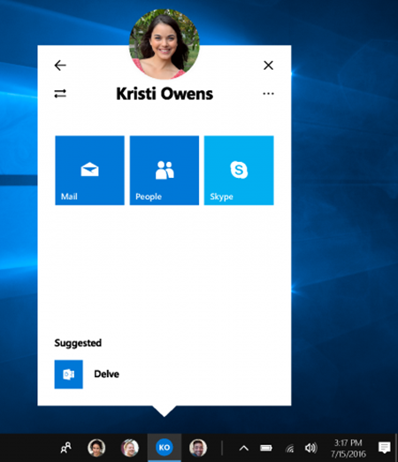The width and height of the screenshot is (398, 462).
Task: Open the Wi-Fi network icon
Action: (290, 449)
